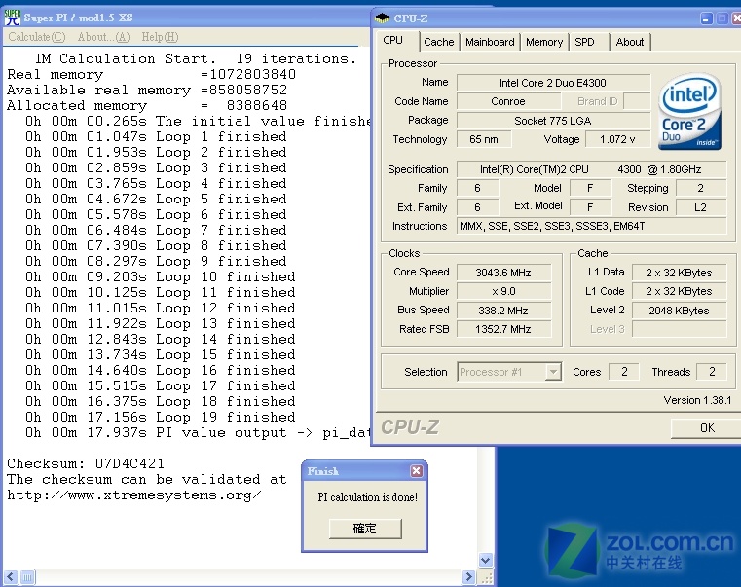Click the L1 Code value '2 x 32 KBytes'

pos(679,291)
